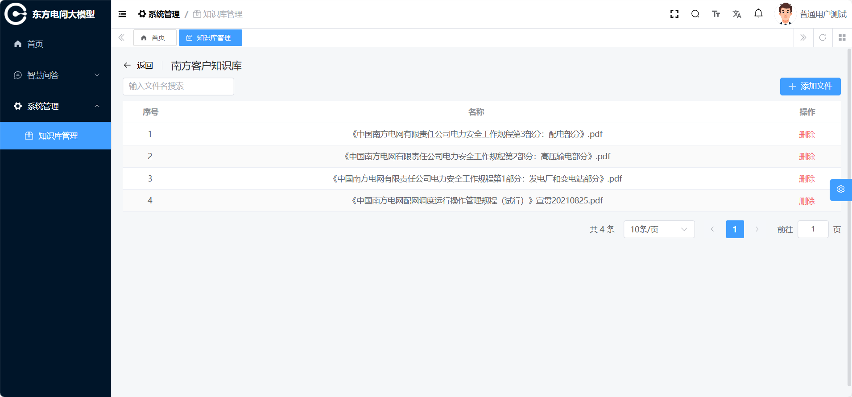The height and width of the screenshot is (397, 852).
Task: Click the go-to page number input
Action: [812, 229]
